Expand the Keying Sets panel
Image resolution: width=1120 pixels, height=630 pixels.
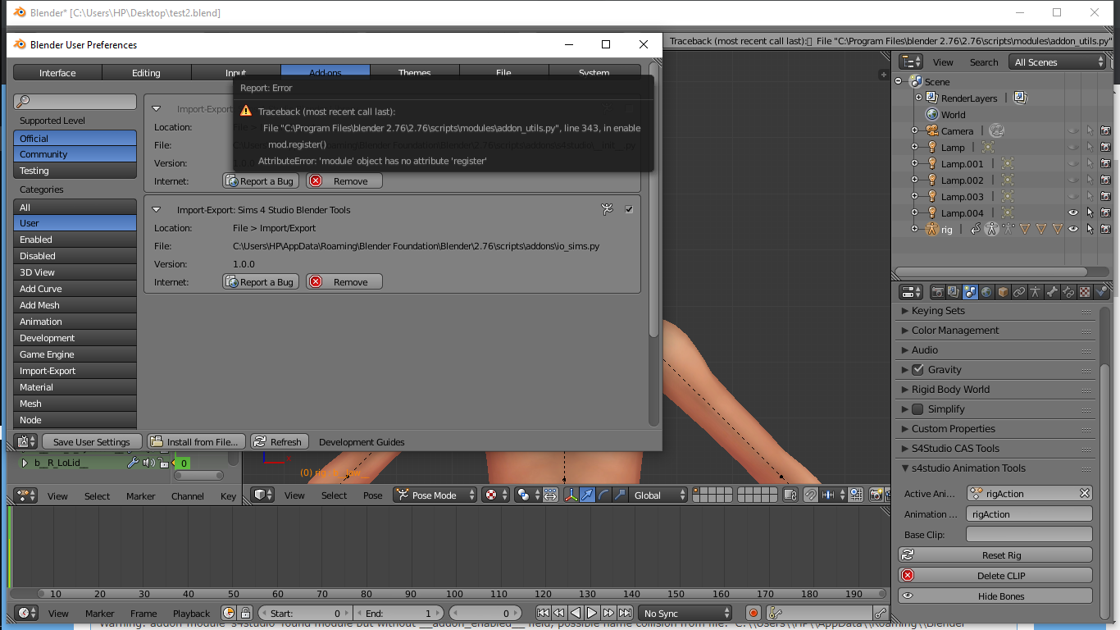point(905,311)
